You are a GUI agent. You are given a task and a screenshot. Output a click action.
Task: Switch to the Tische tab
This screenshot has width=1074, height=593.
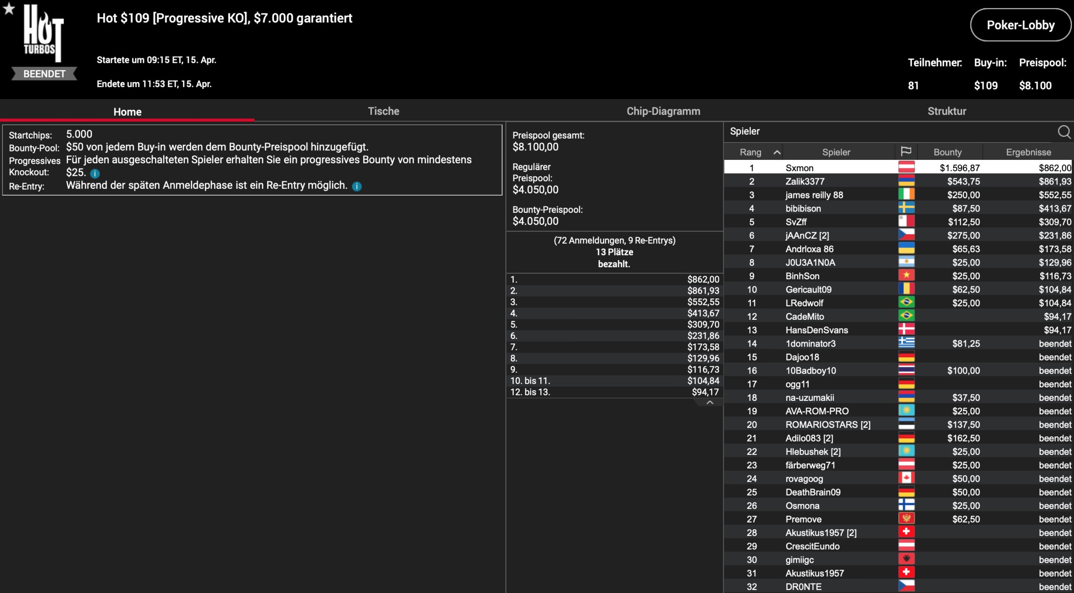[383, 111]
